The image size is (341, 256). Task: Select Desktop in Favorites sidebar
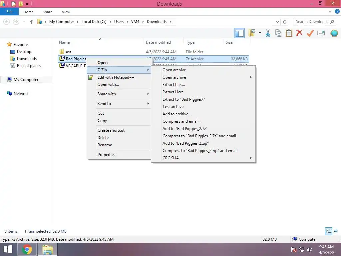pos(24,52)
